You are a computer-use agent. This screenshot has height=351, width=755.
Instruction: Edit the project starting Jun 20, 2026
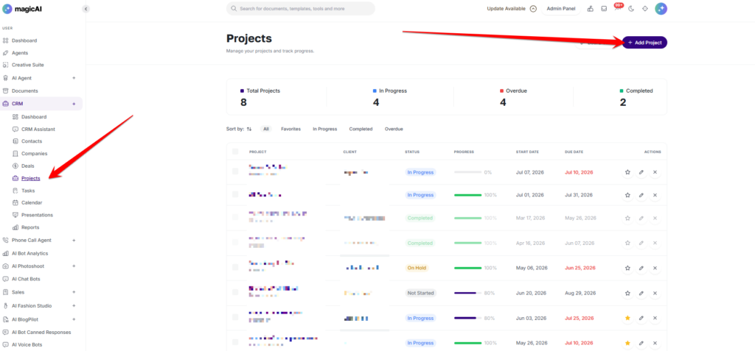[x=641, y=293]
